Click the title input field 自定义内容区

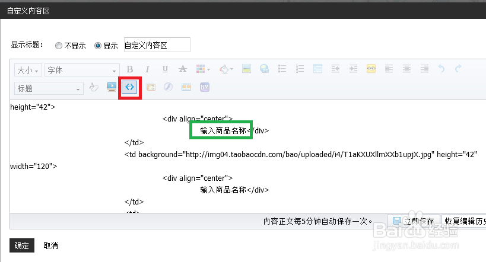(157, 45)
